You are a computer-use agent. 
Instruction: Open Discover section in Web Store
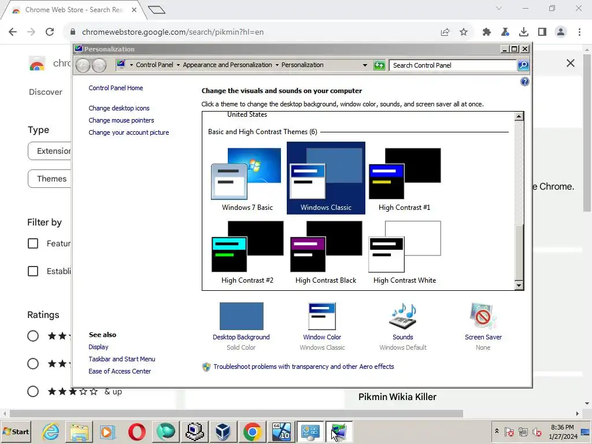pyautogui.click(x=45, y=92)
